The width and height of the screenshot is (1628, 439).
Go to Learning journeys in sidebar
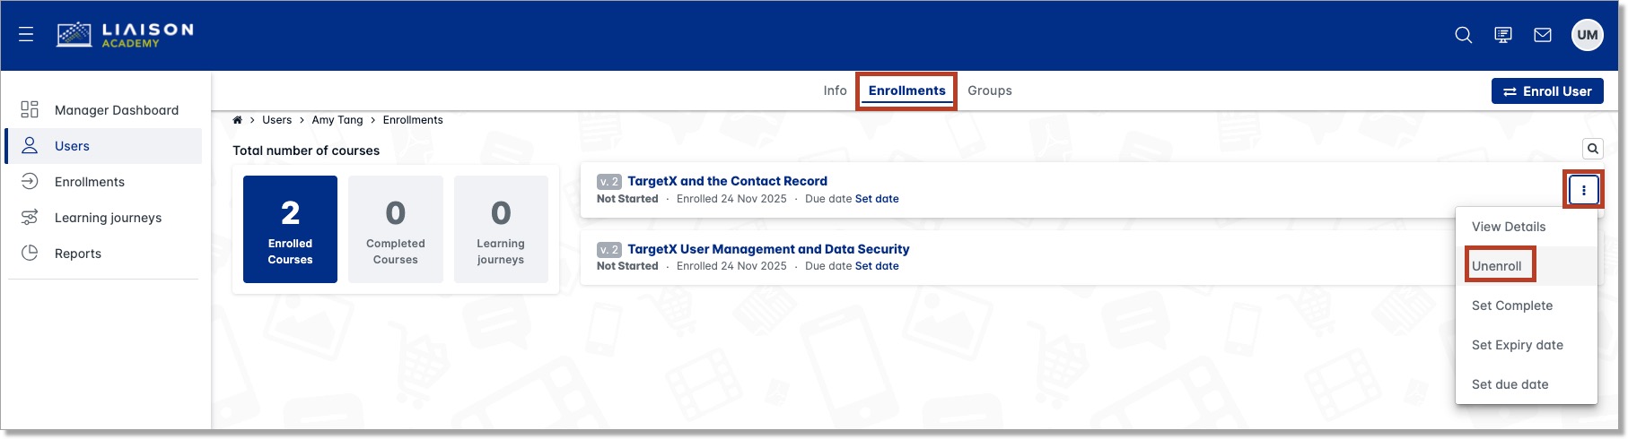[x=108, y=218]
